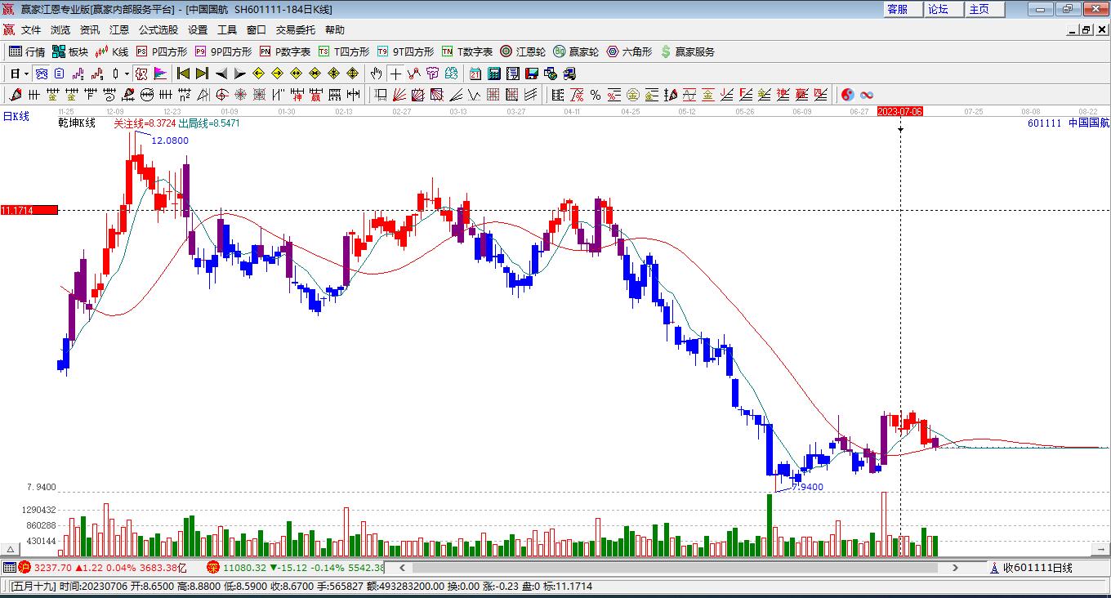Open 赢家服务 with the dollar icon
1111x598 pixels.
coord(687,51)
